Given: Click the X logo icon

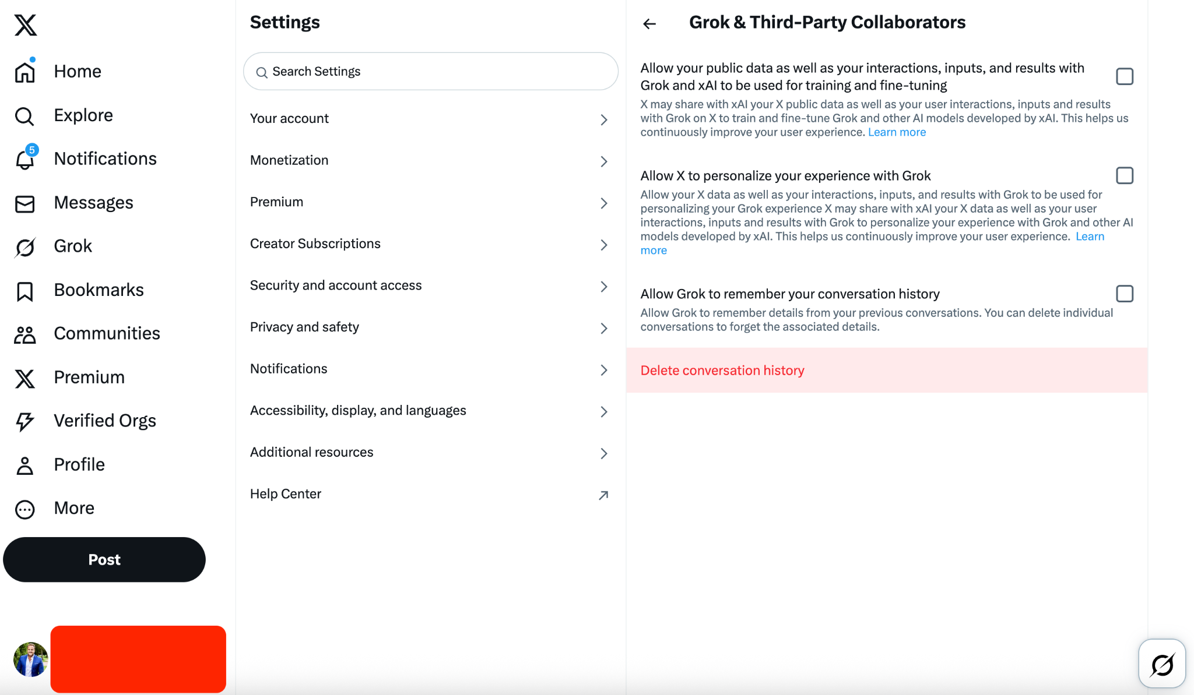Looking at the screenshot, I should click(26, 25).
